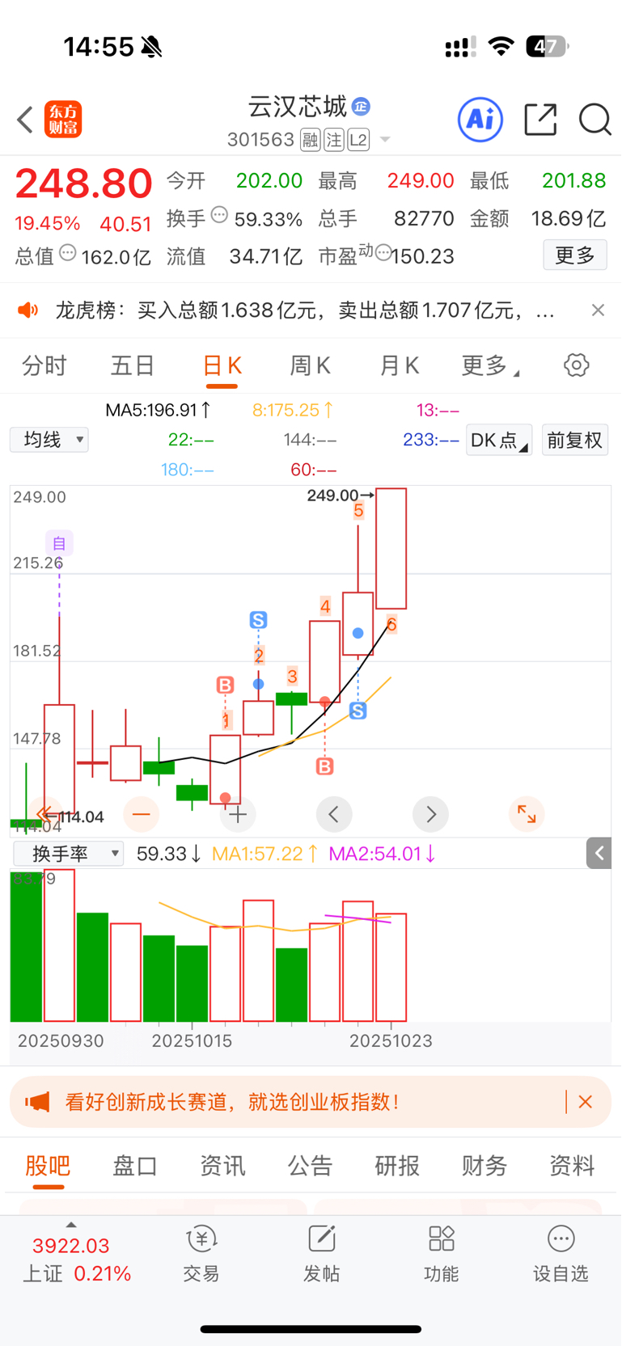Zoom in chart with plus button
This screenshot has width=622, height=1346.
click(238, 814)
